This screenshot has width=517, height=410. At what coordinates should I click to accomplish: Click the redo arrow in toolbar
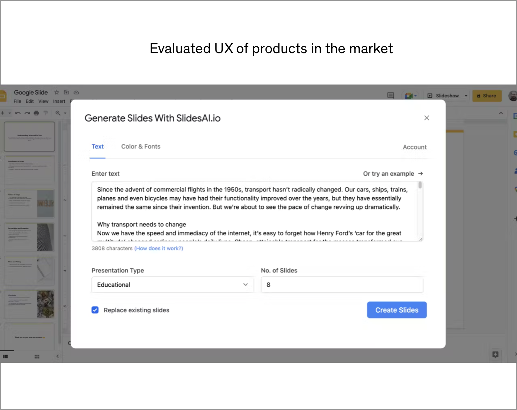(27, 113)
